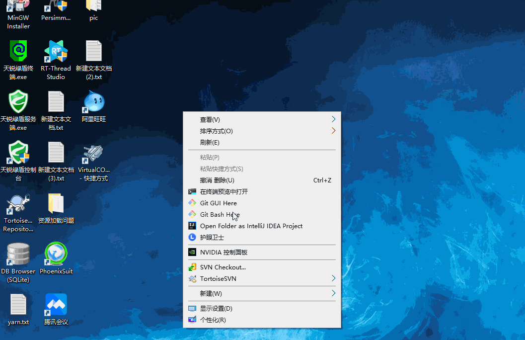Select the 天锐绿盾控制台 shortcut icon
Image resolution: width=525 pixels, height=340 pixels.
pos(18,162)
